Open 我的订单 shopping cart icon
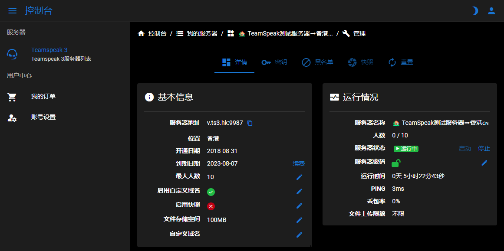Screen dimensions: 504x251 click(x=12, y=96)
